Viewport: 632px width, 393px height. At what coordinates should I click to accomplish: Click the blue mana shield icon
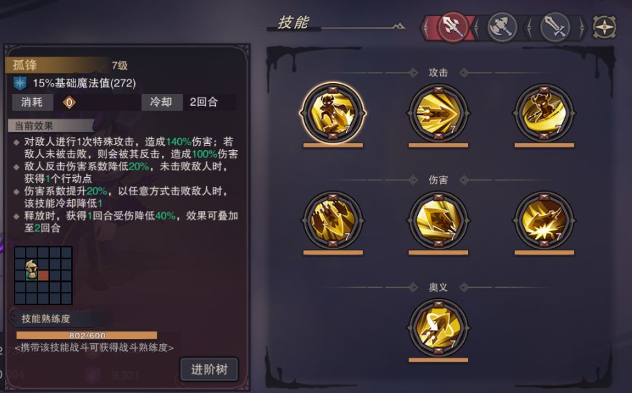point(20,83)
